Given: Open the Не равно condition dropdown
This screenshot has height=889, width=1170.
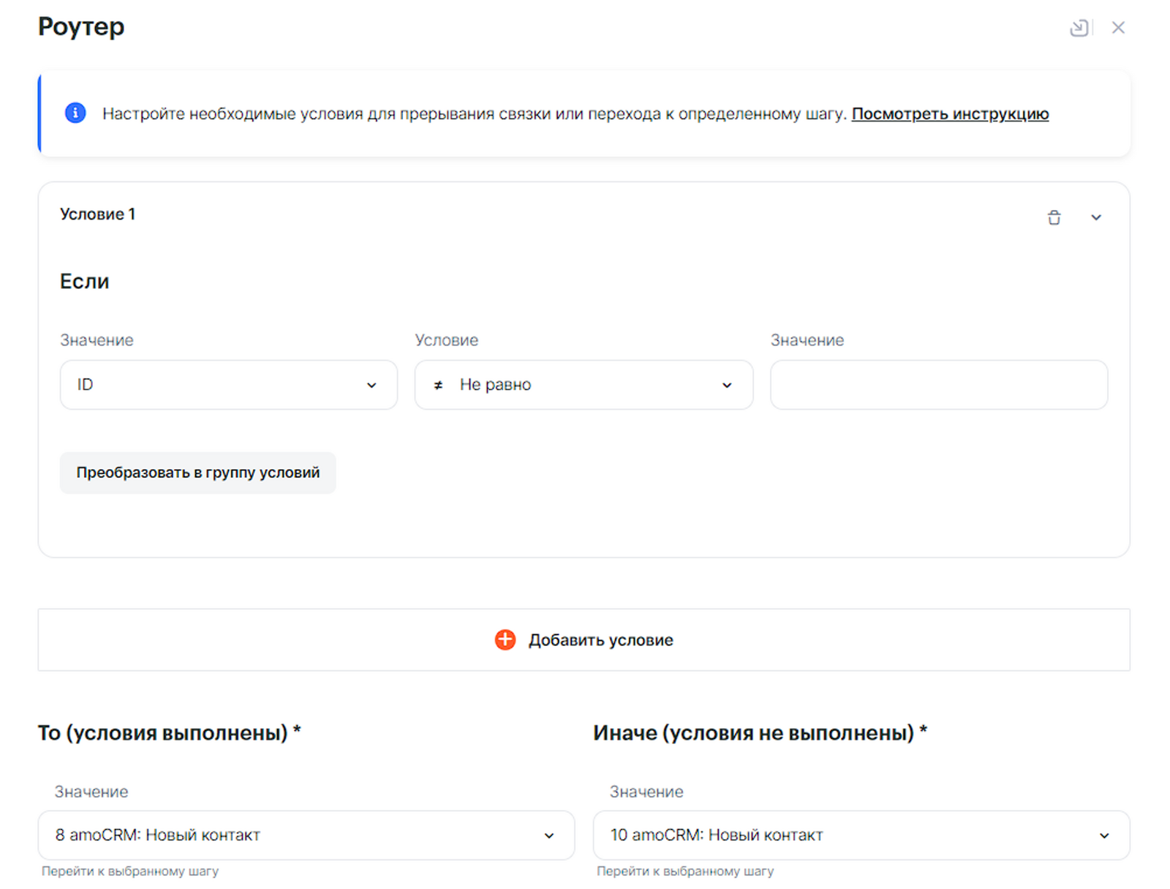Looking at the screenshot, I should pos(585,385).
